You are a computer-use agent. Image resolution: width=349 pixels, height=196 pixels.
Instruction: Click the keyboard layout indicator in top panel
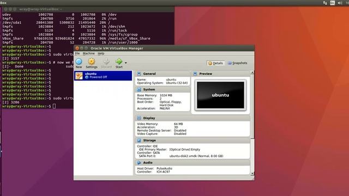coord(332,3)
